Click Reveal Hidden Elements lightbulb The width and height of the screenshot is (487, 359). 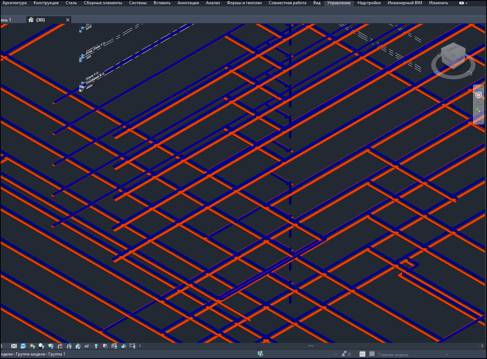click(x=96, y=346)
